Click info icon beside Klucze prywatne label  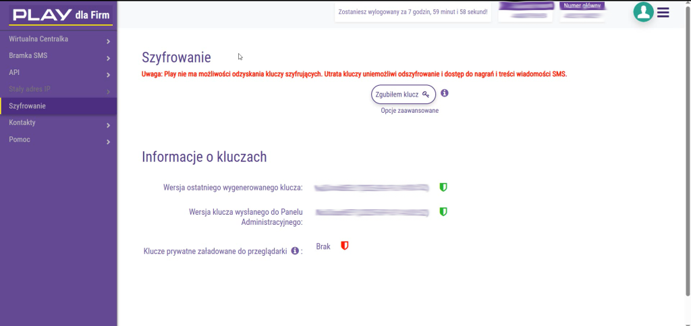click(295, 250)
